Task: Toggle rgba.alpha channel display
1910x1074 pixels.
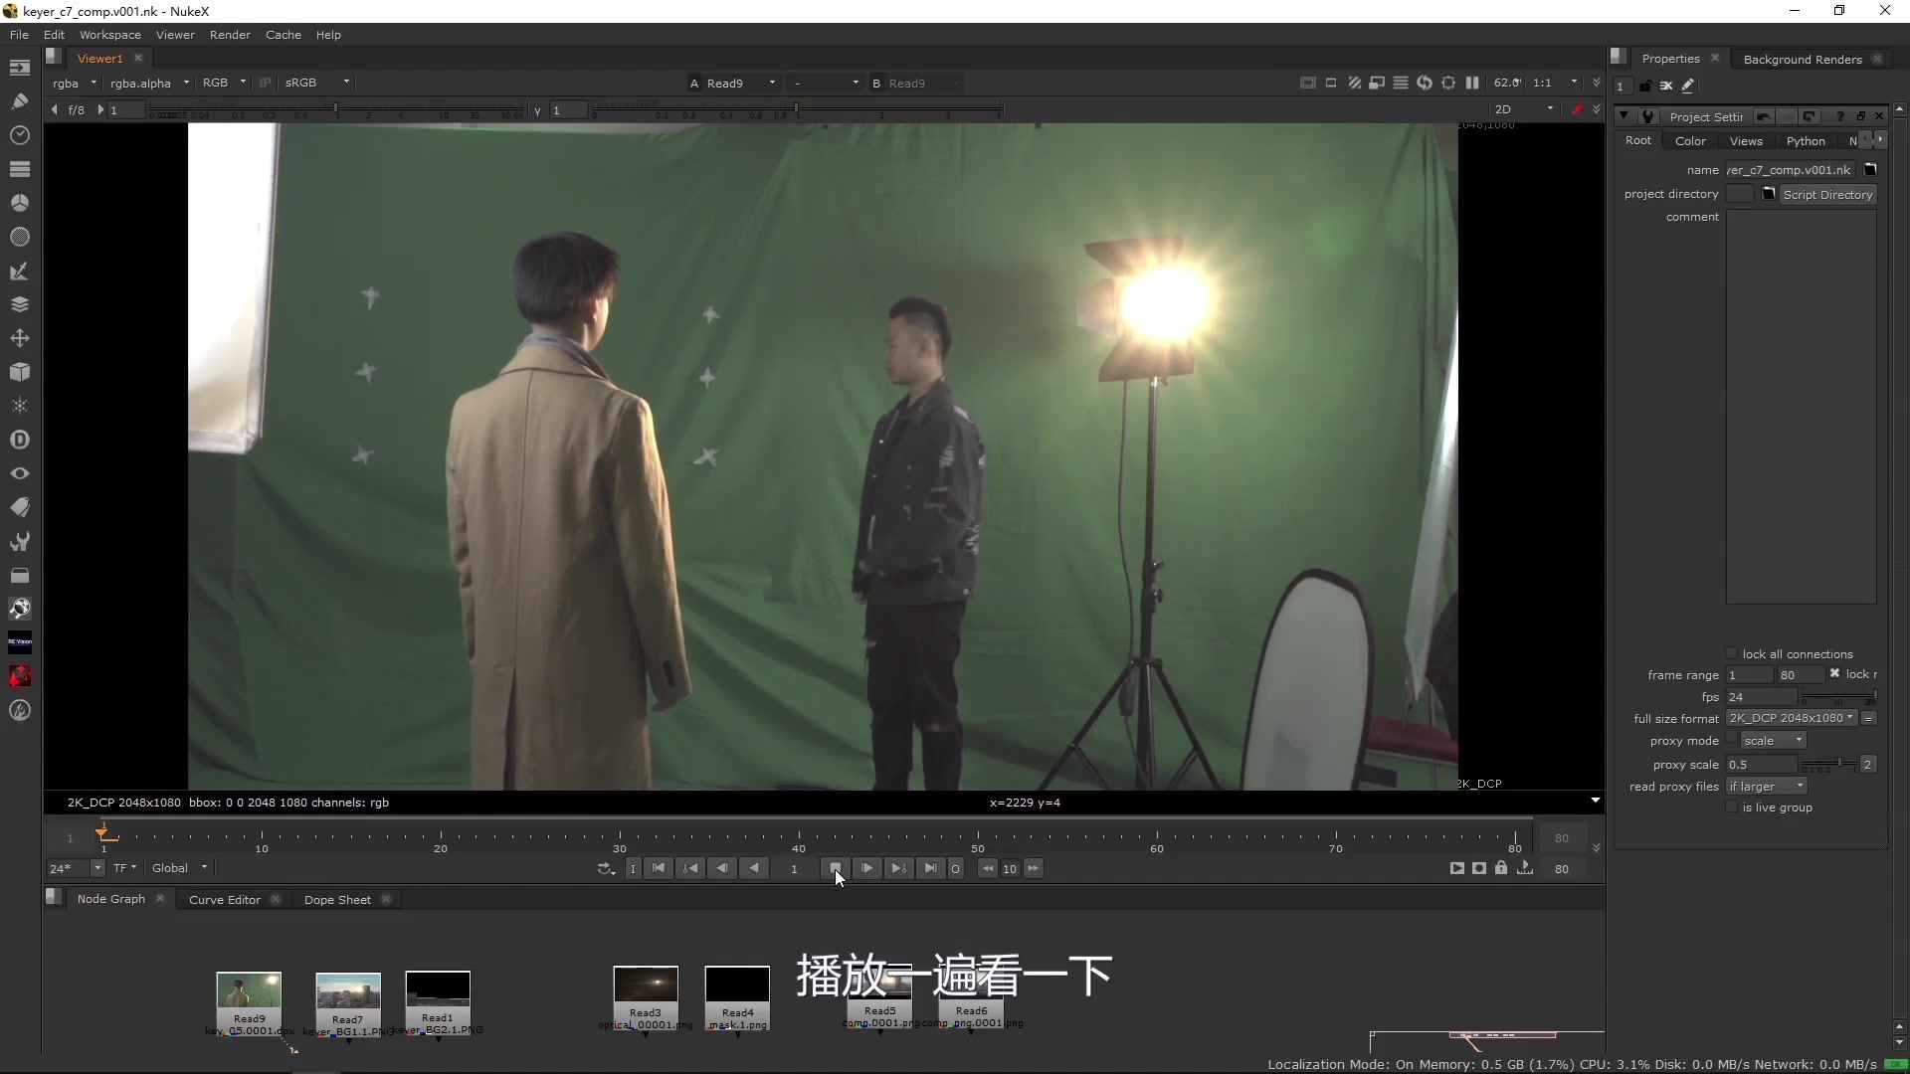Action: coord(140,82)
